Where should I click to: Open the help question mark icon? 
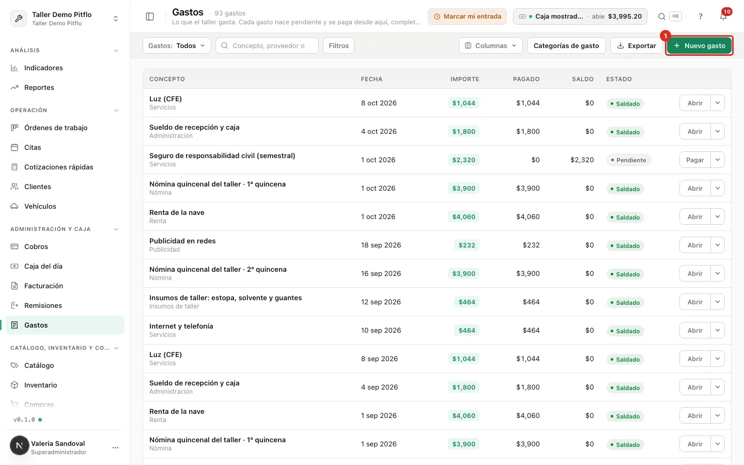point(701,17)
